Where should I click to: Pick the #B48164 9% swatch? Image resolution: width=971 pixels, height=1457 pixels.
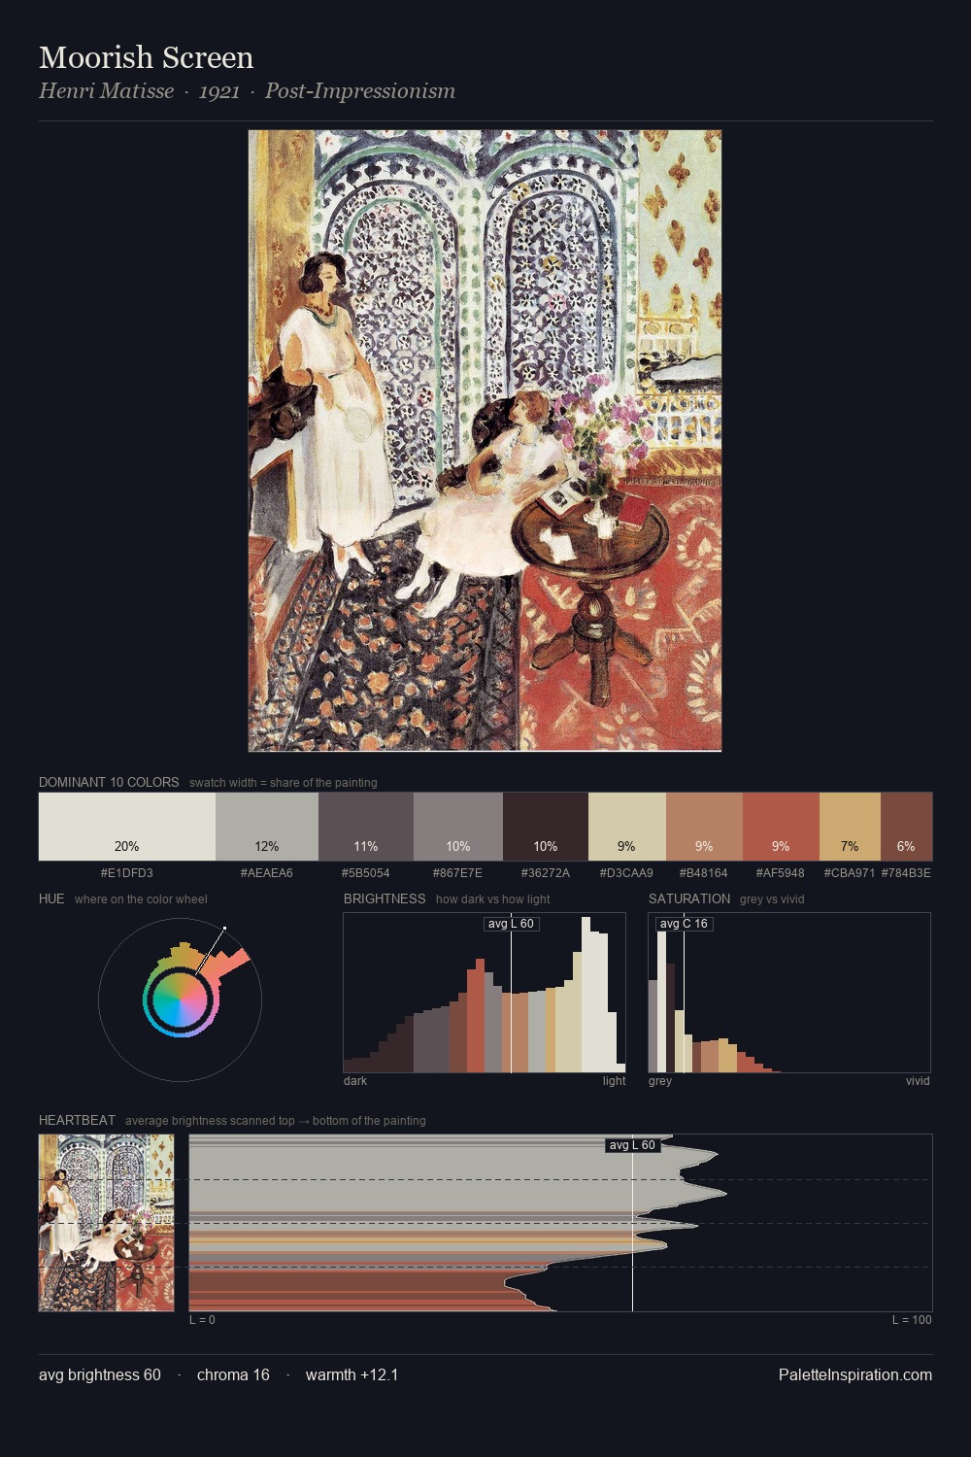click(x=704, y=827)
